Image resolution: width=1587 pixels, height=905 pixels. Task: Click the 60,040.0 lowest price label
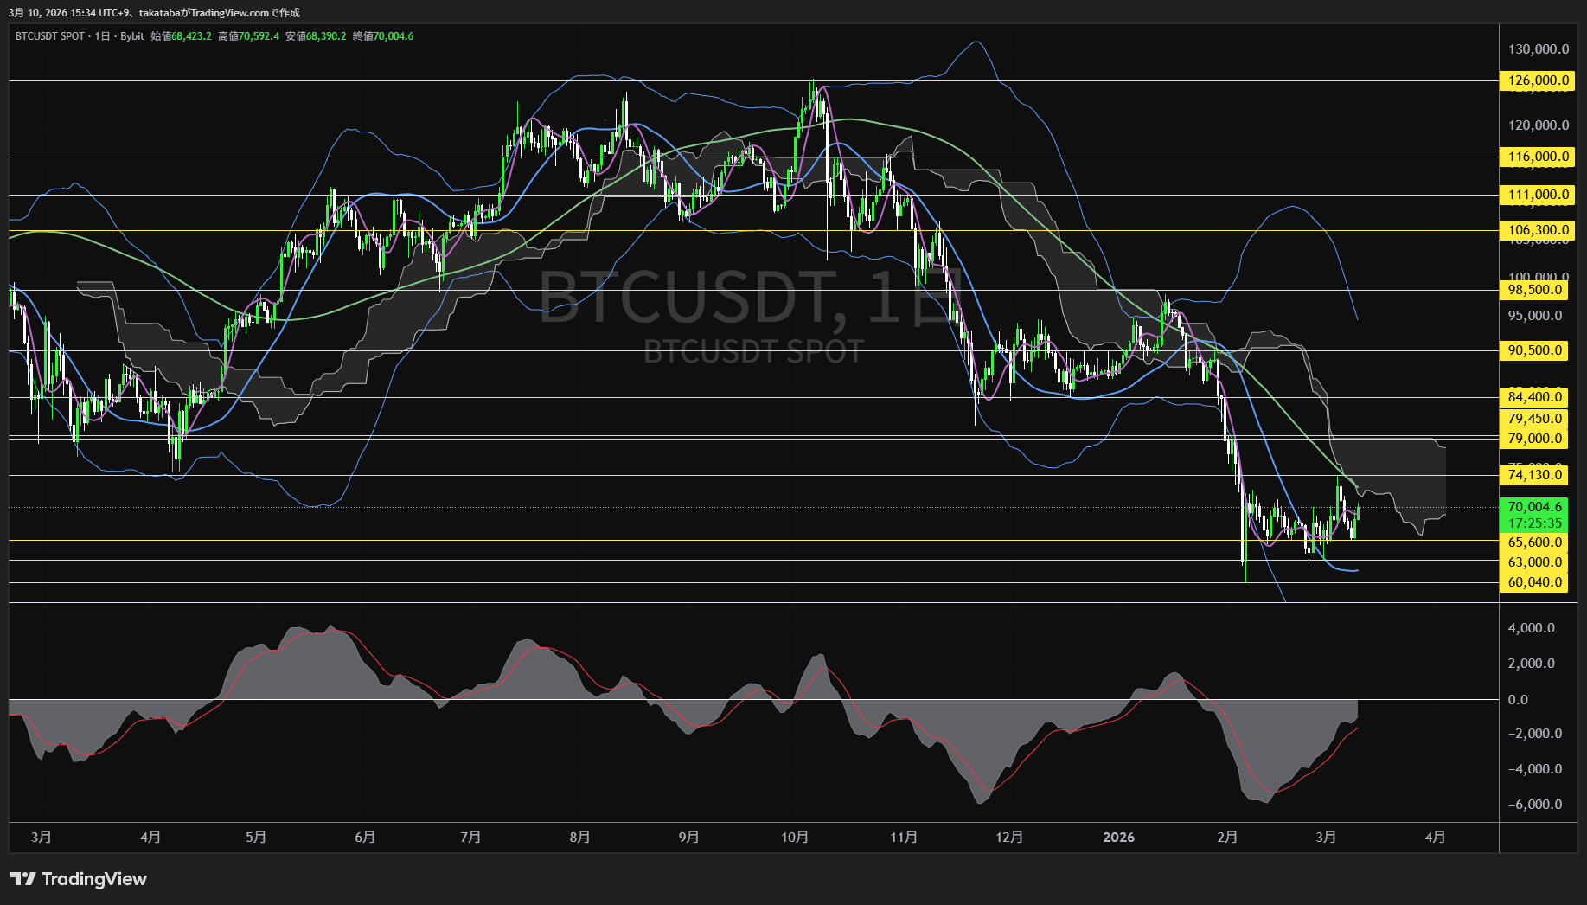(x=1534, y=582)
